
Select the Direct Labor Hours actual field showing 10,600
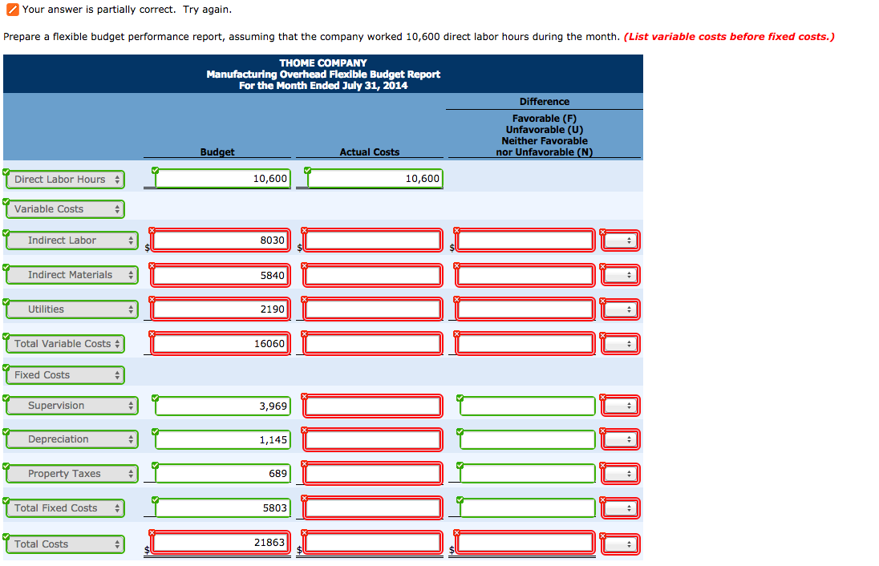[372, 178]
